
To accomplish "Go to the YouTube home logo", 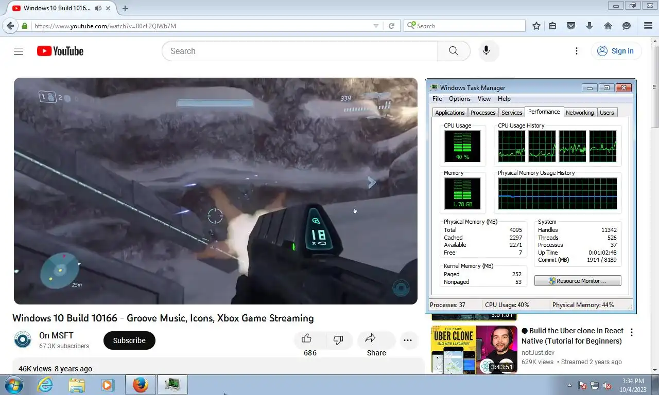I will click(60, 51).
